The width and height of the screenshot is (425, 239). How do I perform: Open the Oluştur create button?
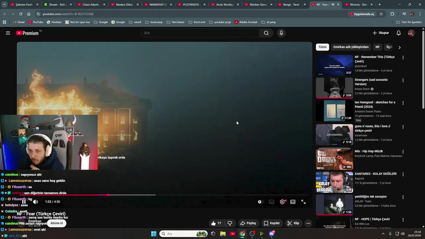coord(381,33)
